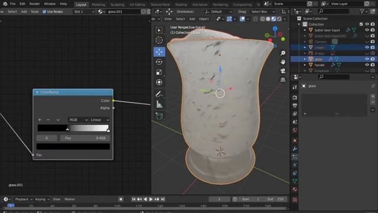Screen dimensions: 378x213
Task: Open the Keying dropdown in timeline
Action: (x=42, y=199)
